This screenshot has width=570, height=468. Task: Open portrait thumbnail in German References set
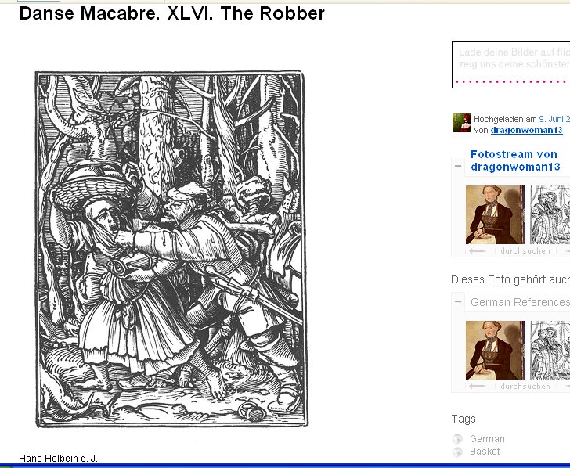point(495,351)
